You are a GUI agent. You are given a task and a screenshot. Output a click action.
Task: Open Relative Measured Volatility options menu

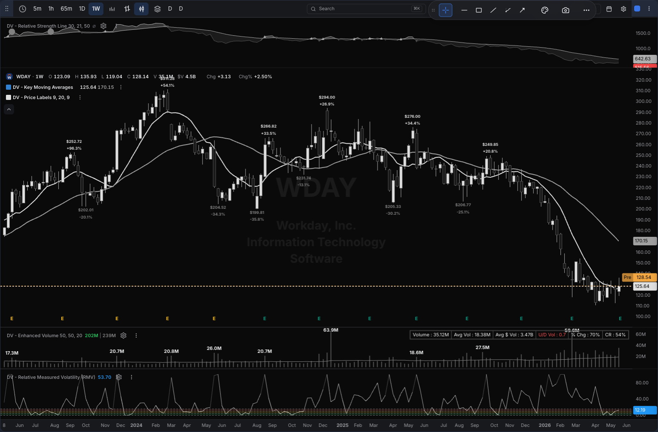[132, 377]
